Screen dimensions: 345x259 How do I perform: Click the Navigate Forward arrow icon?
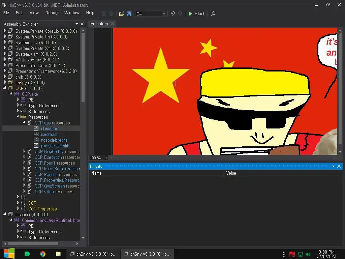pos(111,13)
